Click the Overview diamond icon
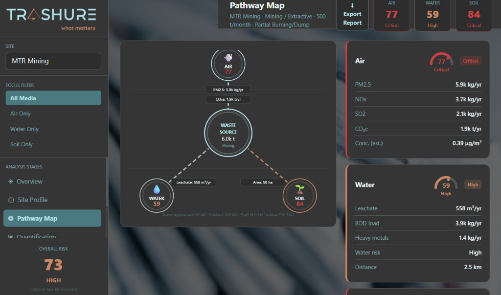501x295 pixels. click(11, 182)
